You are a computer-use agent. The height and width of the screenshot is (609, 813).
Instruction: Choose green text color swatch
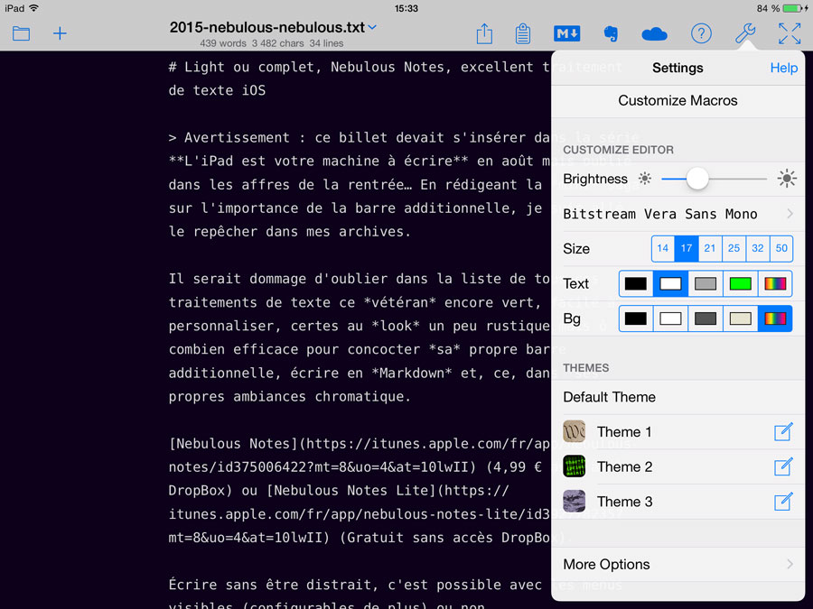741,284
